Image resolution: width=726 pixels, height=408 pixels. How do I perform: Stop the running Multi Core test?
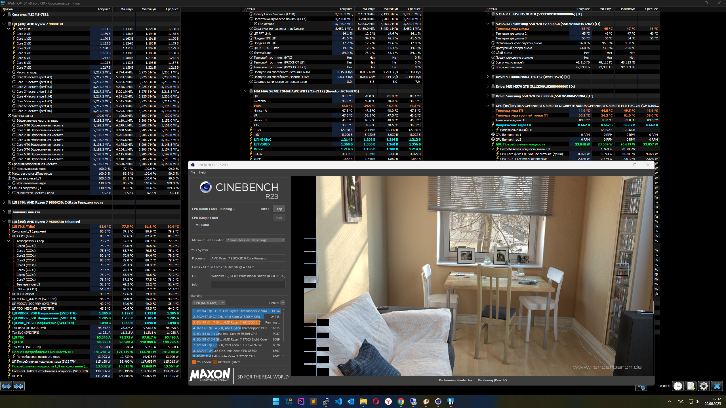pos(279,209)
